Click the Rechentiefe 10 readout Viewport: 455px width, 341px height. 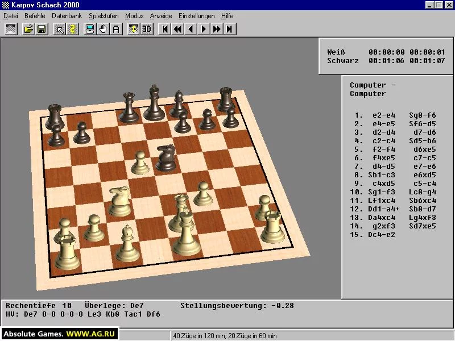(39, 306)
